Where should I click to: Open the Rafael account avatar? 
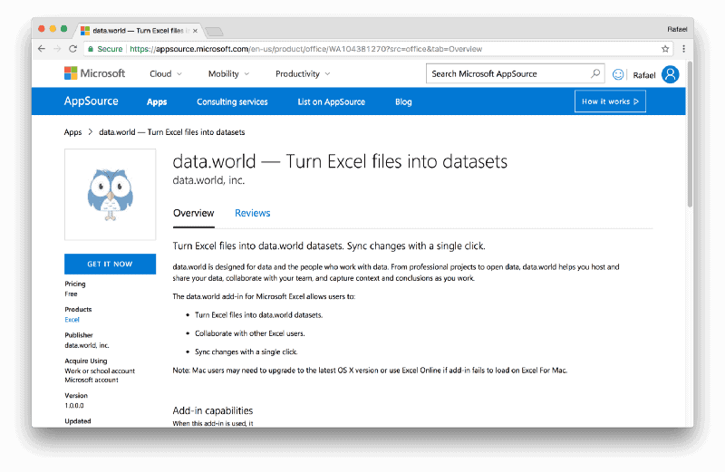tap(670, 74)
